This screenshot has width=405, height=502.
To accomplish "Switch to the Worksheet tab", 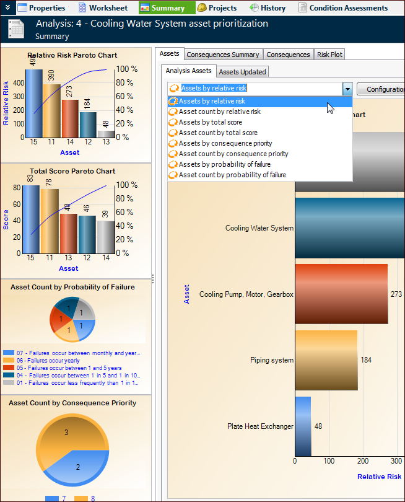I will (x=103, y=7).
